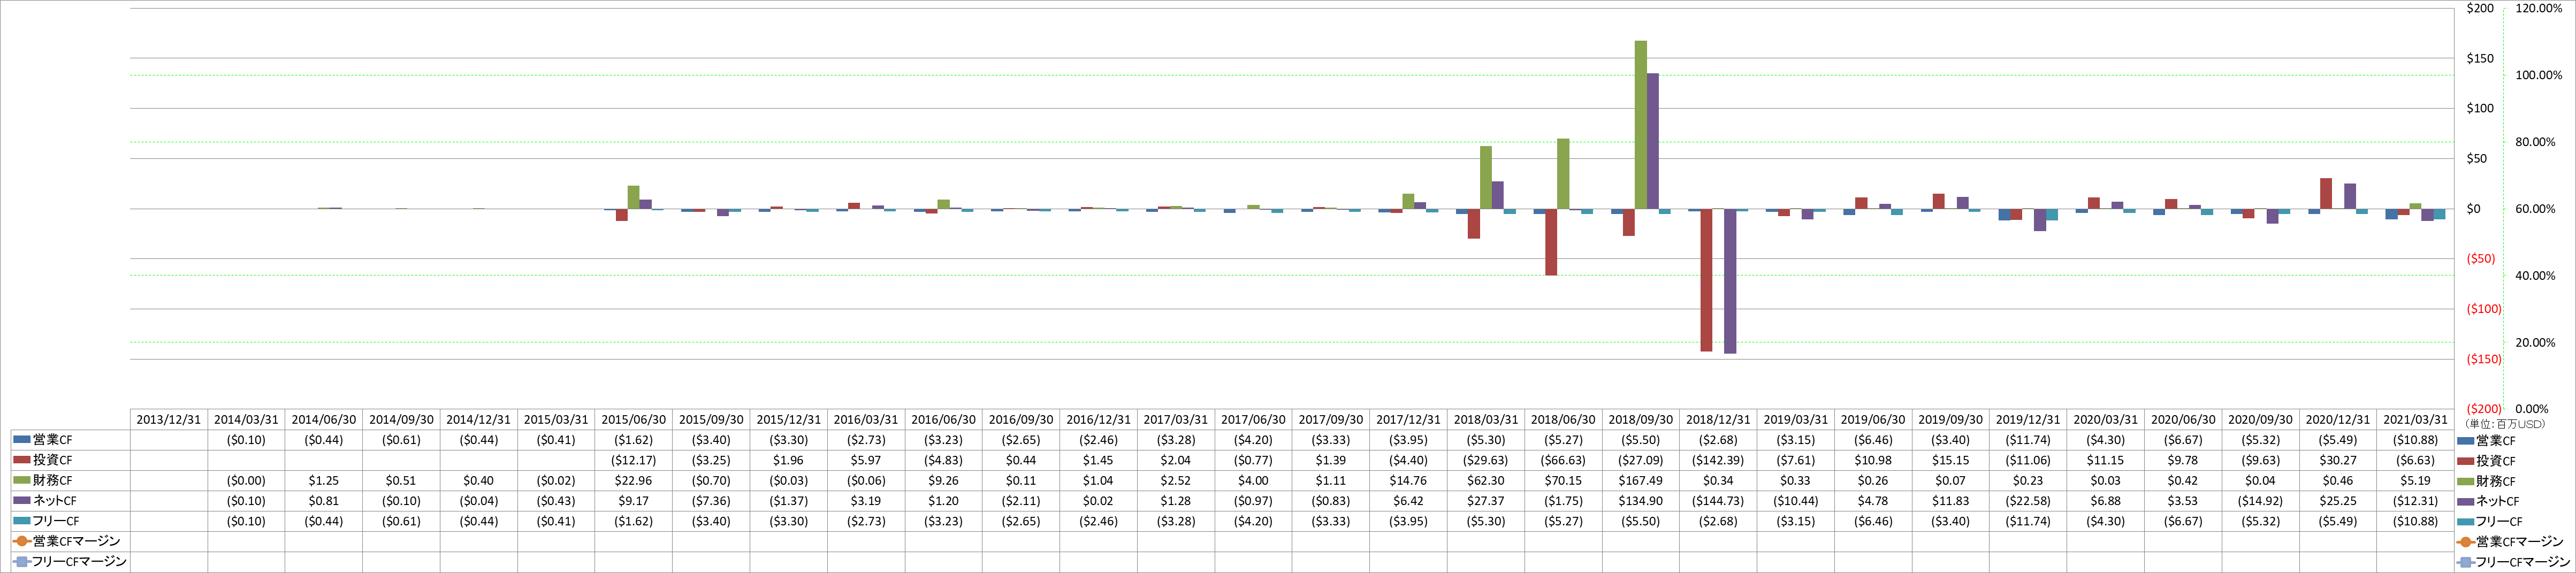Click the $25.25 ネットCF cell
The image size is (2576, 573).
click(2338, 501)
